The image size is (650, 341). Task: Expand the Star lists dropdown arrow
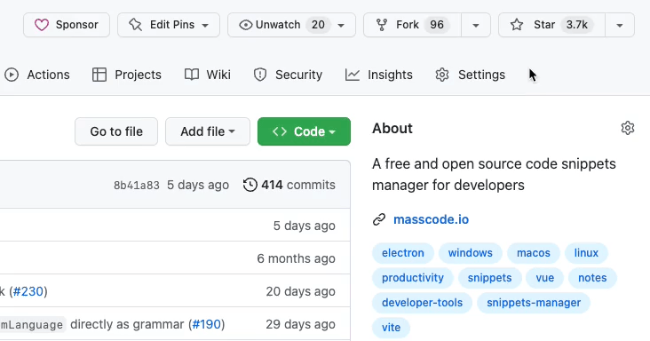pos(619,25)
